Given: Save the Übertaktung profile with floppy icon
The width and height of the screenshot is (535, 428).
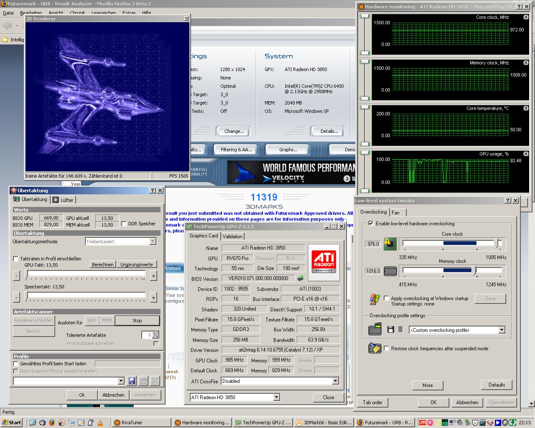Looking at the screenshot, I should [x=132, y=381].
